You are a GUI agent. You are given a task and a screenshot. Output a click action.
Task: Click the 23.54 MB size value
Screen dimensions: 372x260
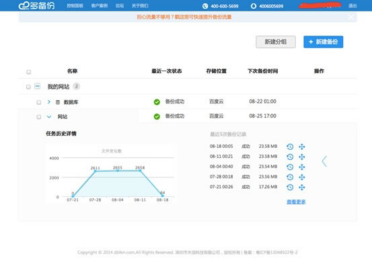(x=268, y=167)
